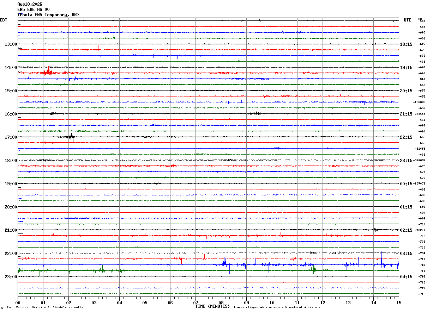
Task: Click the traces clipped footnote text
Action: click(277, 307)
